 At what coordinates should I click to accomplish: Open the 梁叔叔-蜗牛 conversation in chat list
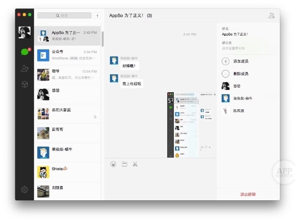click(x=68, y=153)
